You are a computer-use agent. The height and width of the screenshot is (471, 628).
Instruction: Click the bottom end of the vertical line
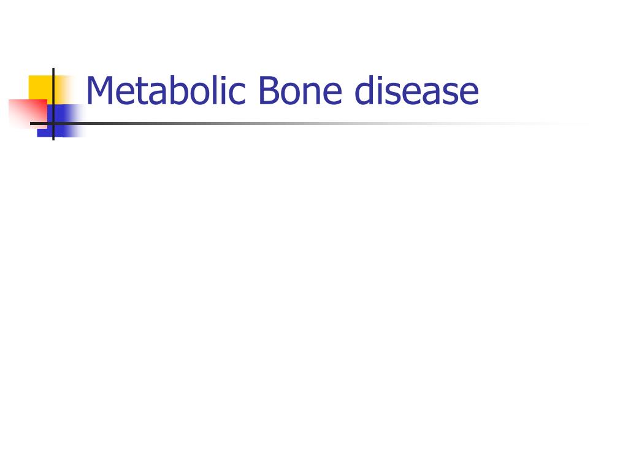coord(53,138)
